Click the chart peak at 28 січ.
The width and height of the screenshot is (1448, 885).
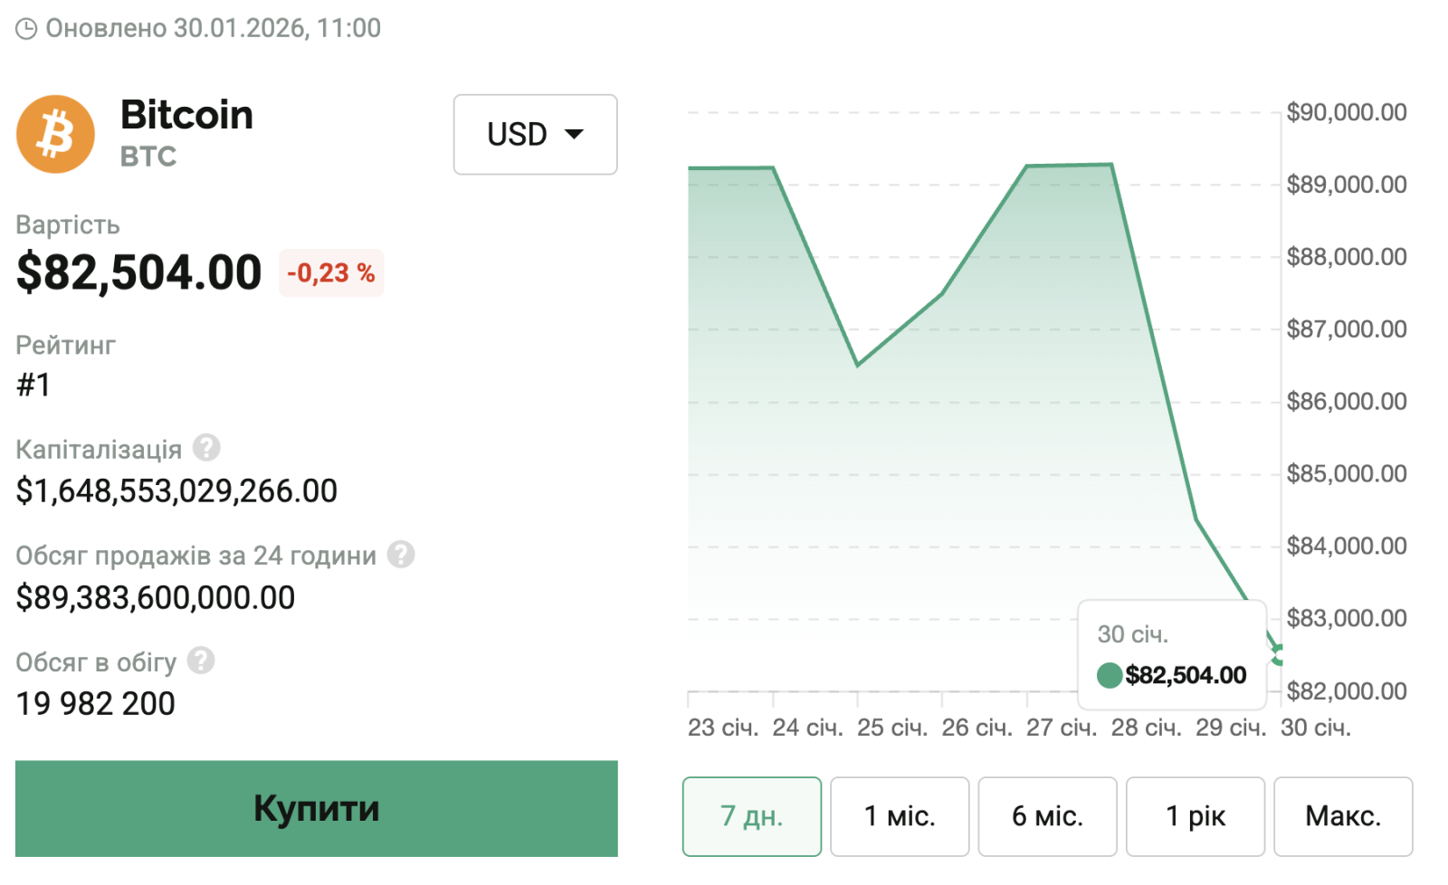pyautogui.click(x=1111, y=165)
